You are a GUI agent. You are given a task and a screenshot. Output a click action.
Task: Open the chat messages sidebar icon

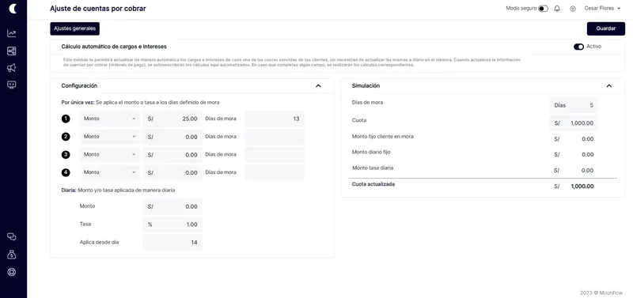coord(12,236)
